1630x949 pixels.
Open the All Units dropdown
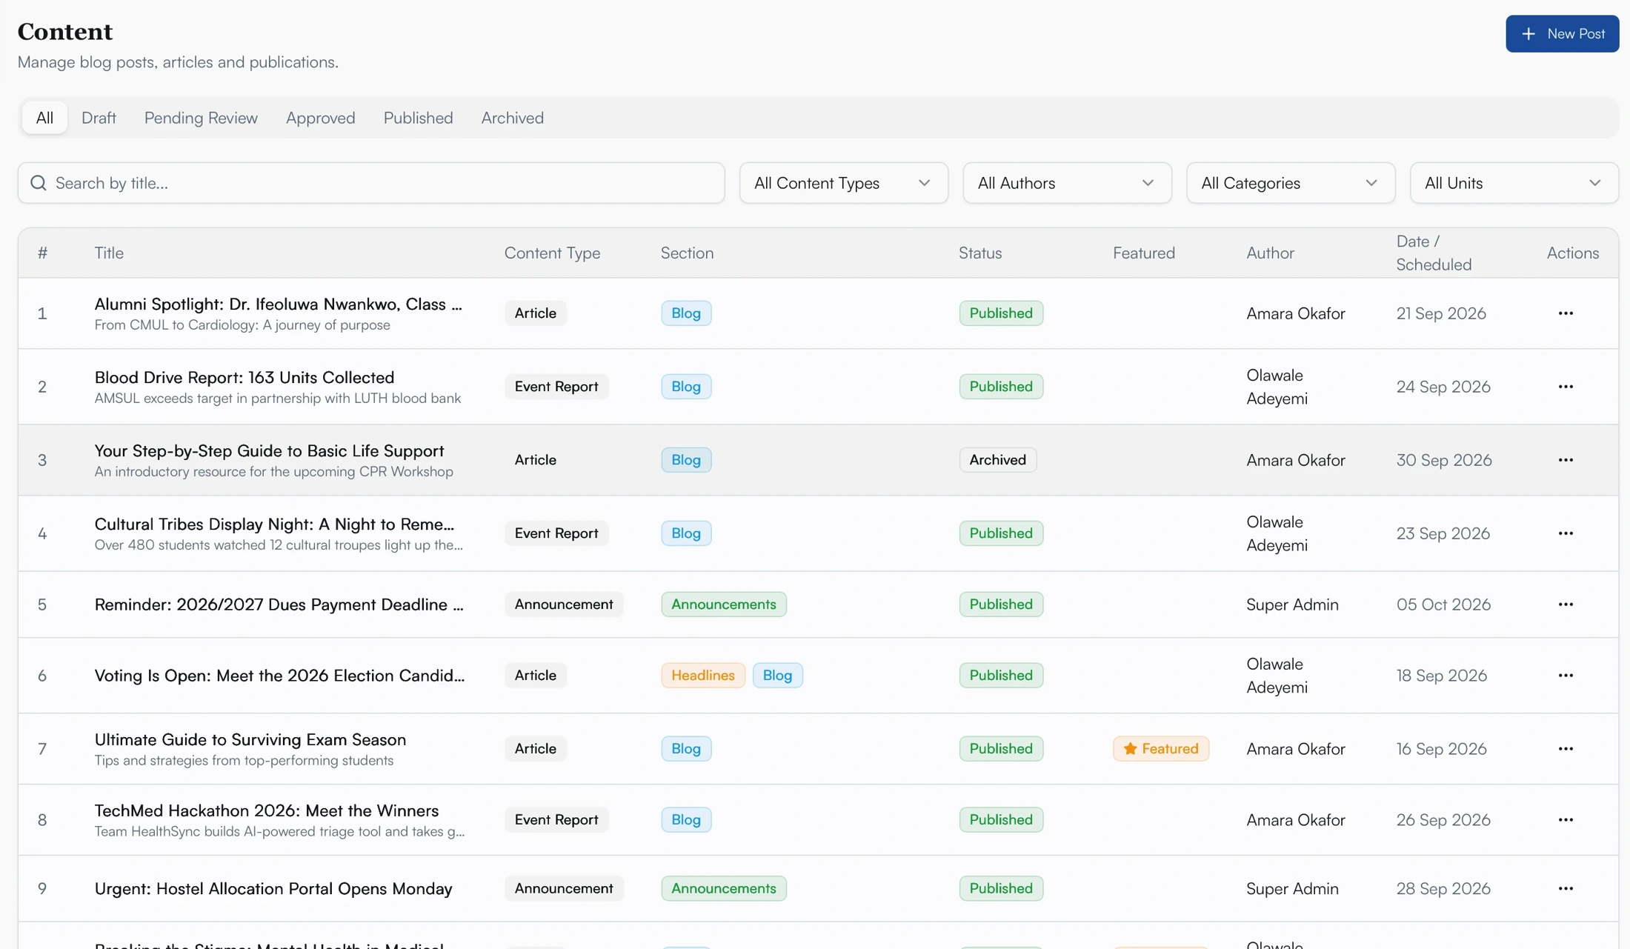(x=1514, y=183)
